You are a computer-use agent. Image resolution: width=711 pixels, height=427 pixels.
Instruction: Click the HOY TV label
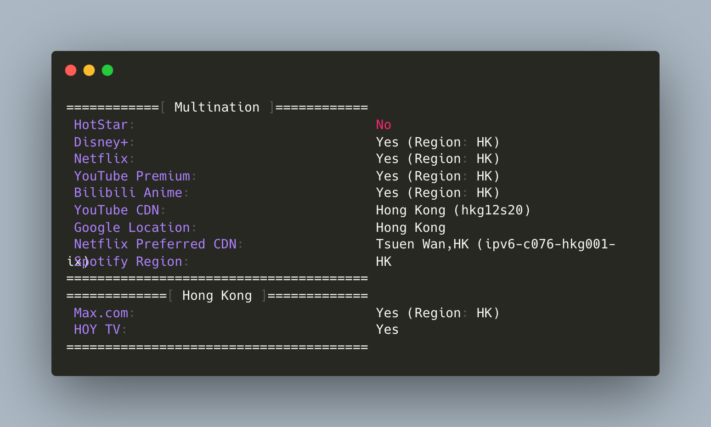click(x=97, y=330)
